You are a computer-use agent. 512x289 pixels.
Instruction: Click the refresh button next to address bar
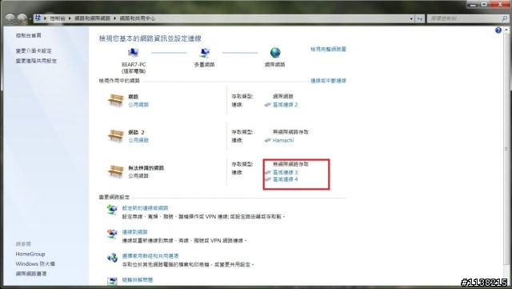pos(419,18)
